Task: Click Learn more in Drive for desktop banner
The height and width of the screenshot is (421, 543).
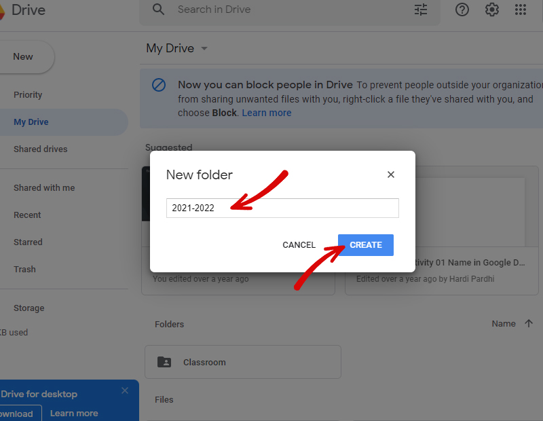Action: point(74,414)
